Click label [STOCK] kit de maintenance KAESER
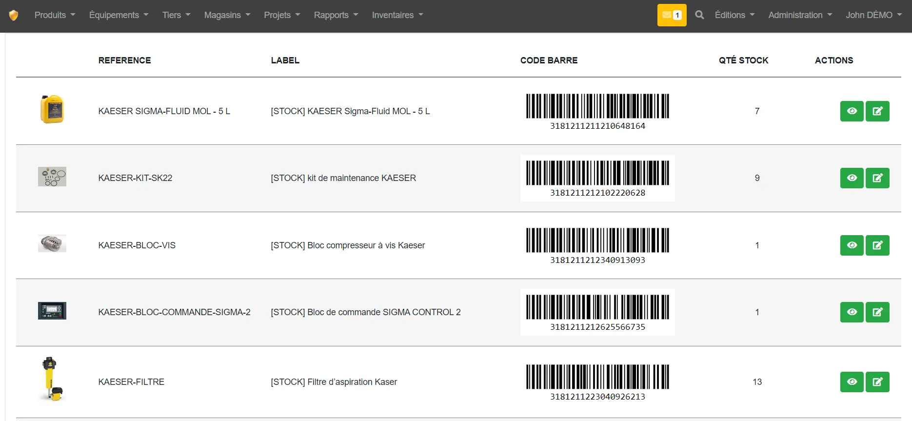 [343, 178]
